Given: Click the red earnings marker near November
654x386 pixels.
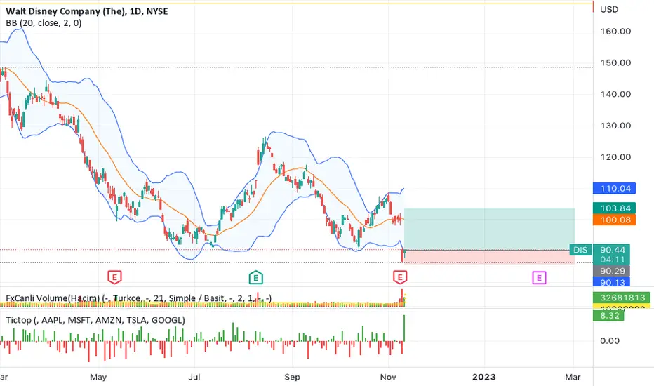Looking at the screenshot, I should point(400,277).
